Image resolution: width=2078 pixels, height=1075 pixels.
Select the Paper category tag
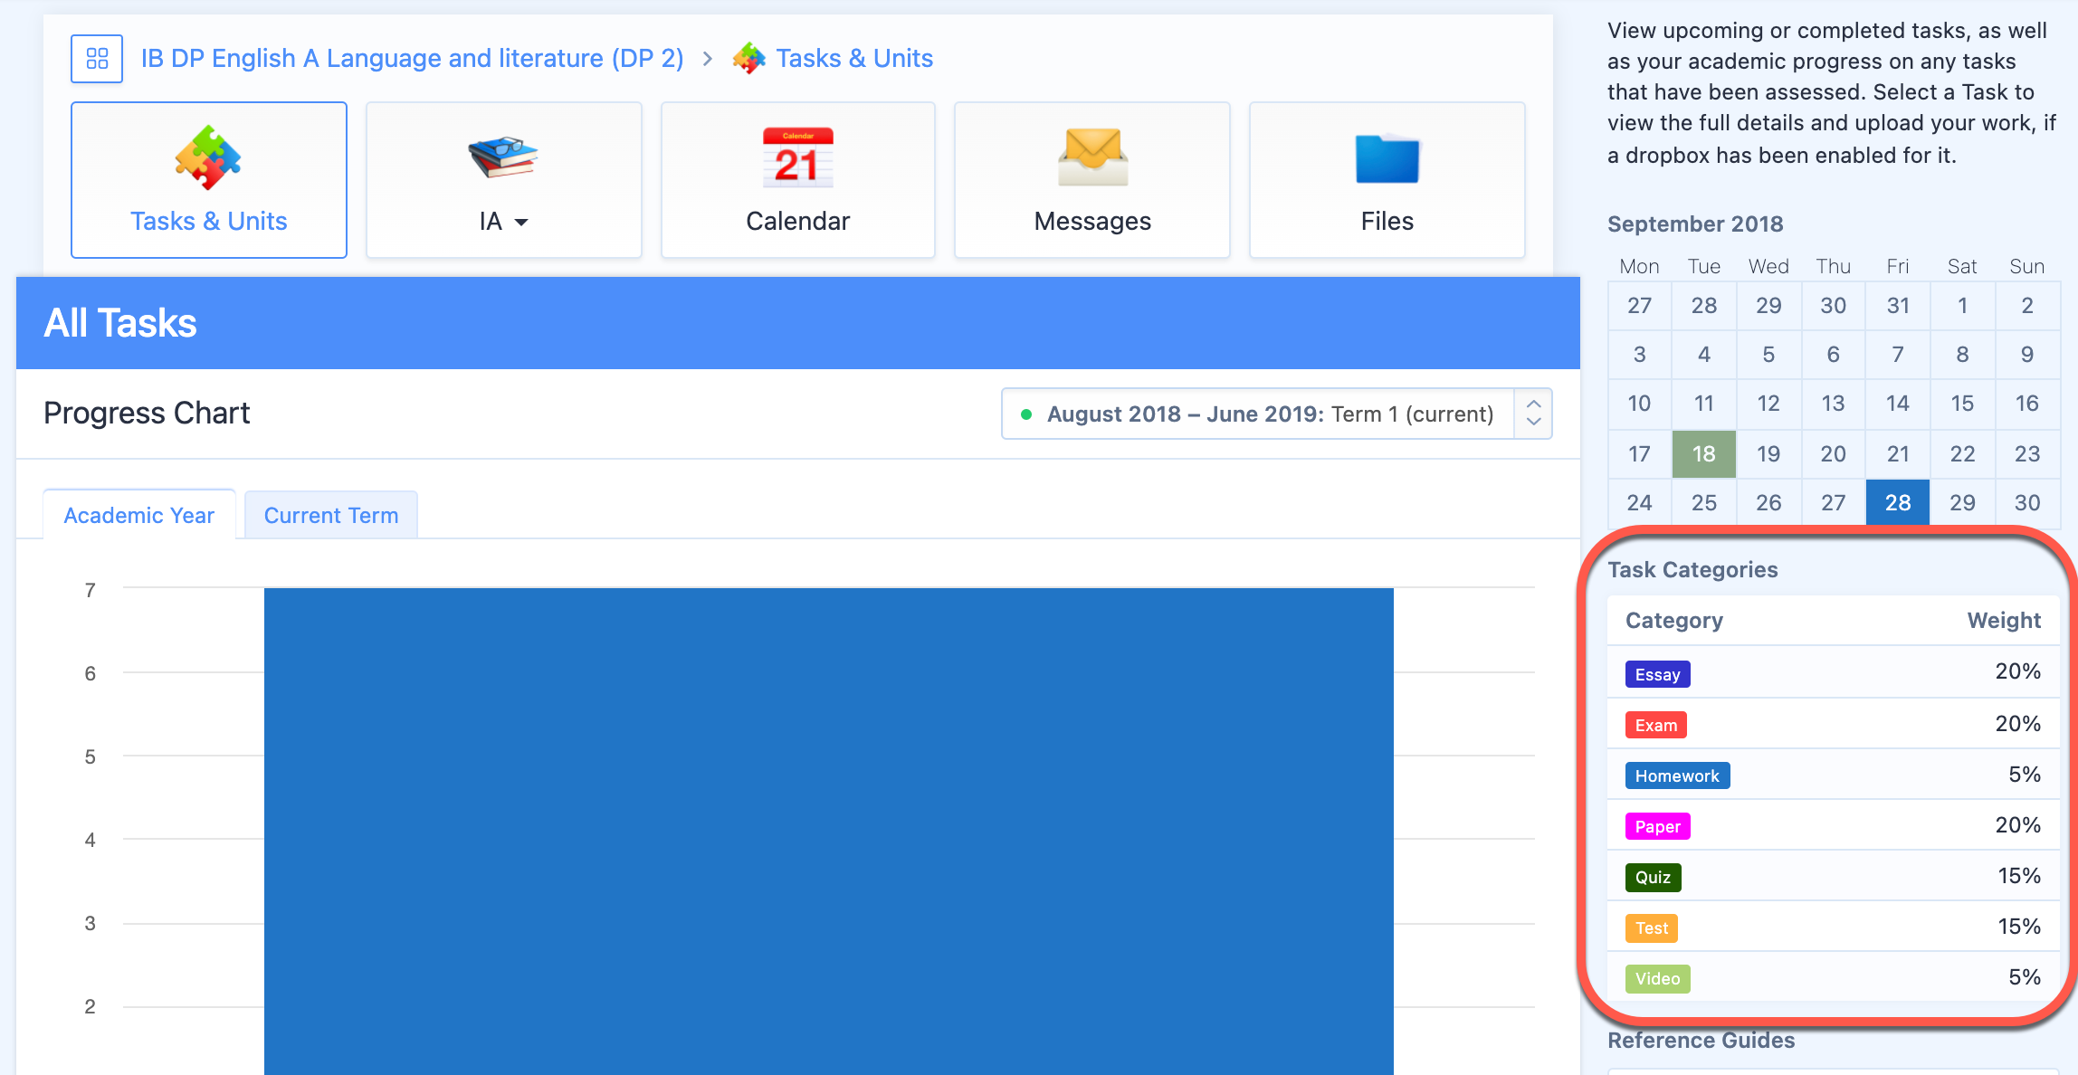click(1657, 826)
